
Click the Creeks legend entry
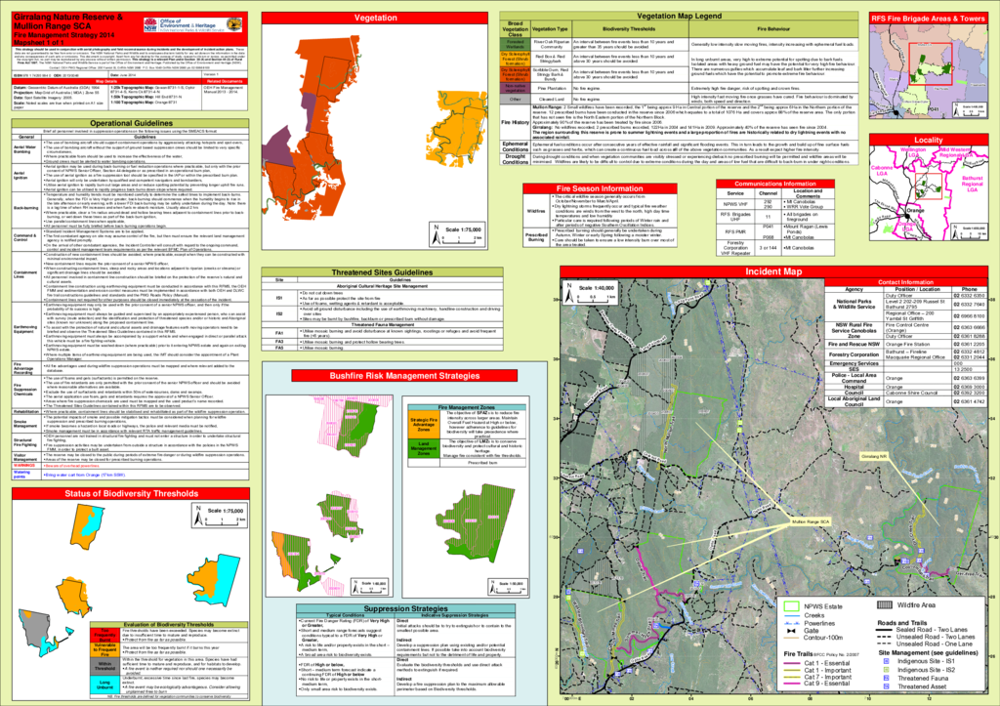tap(805, 615)
